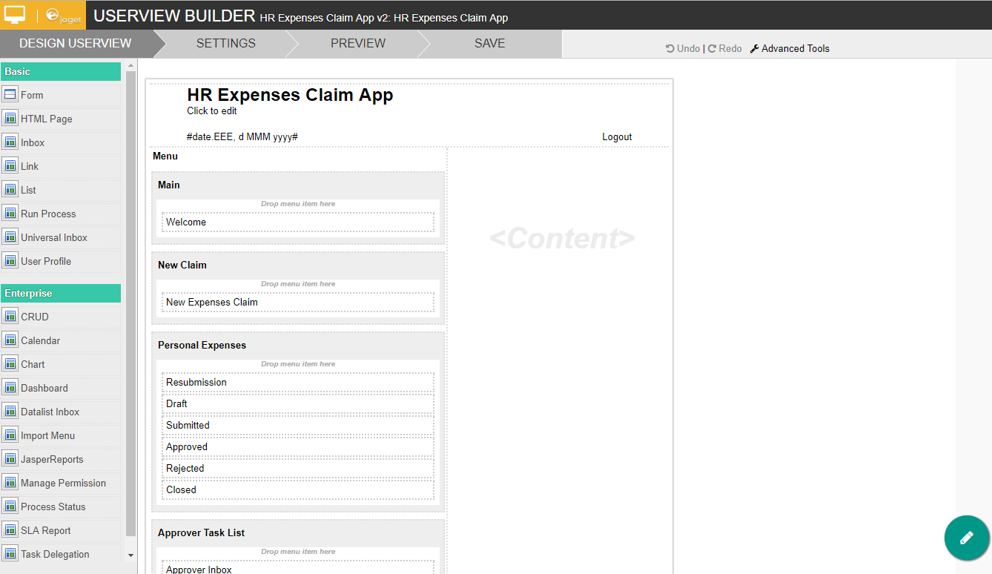Viewport: 992px width, 574px height.
Task: Collapse the Basic palette section header
Action: coord(61,71)
